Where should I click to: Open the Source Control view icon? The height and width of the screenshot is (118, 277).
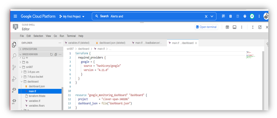tap(14, 67)
